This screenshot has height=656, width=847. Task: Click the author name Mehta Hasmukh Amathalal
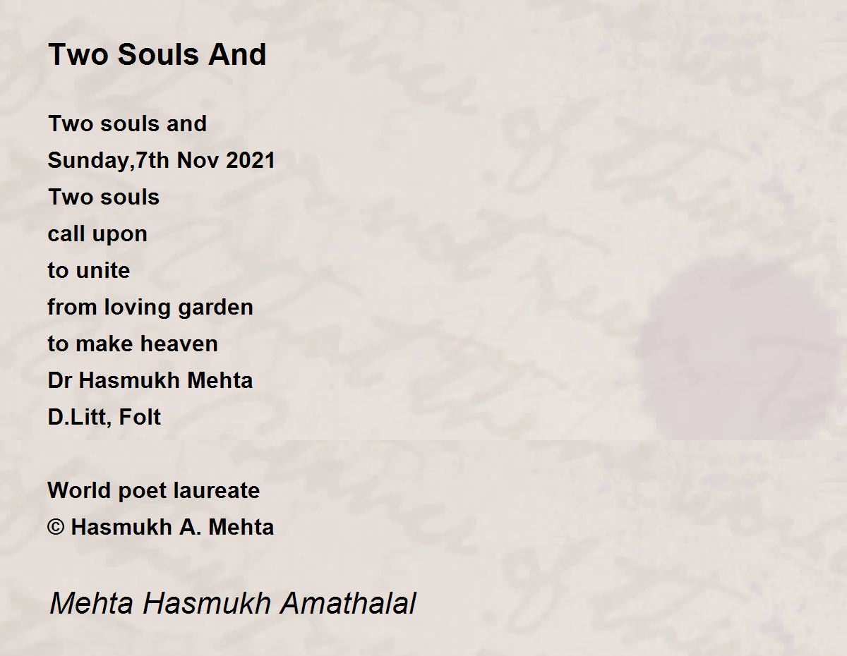pos(233,604)
